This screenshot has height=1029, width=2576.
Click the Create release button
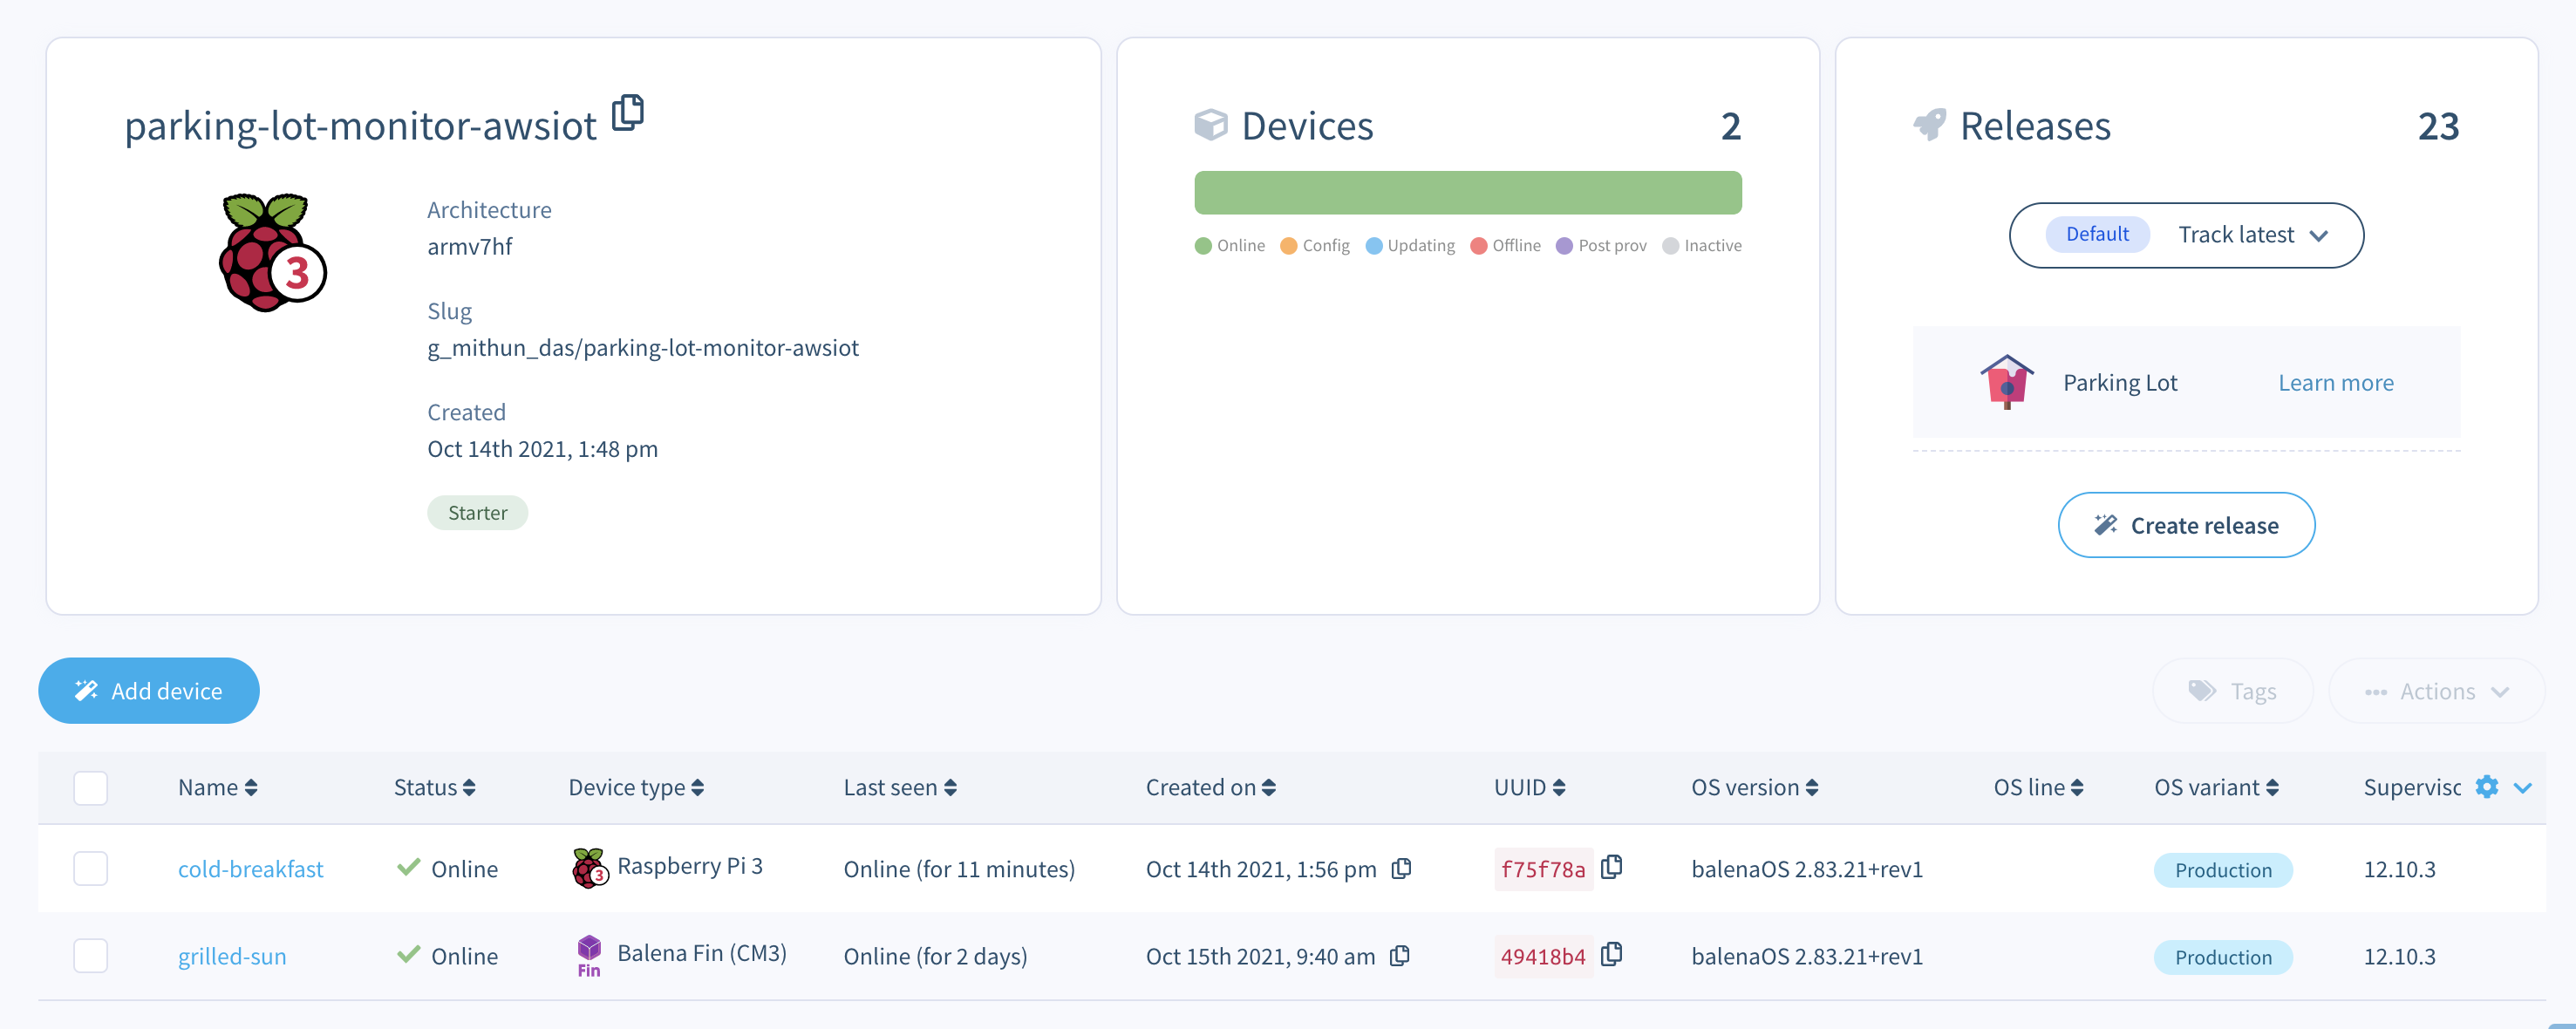point(2186,524)
